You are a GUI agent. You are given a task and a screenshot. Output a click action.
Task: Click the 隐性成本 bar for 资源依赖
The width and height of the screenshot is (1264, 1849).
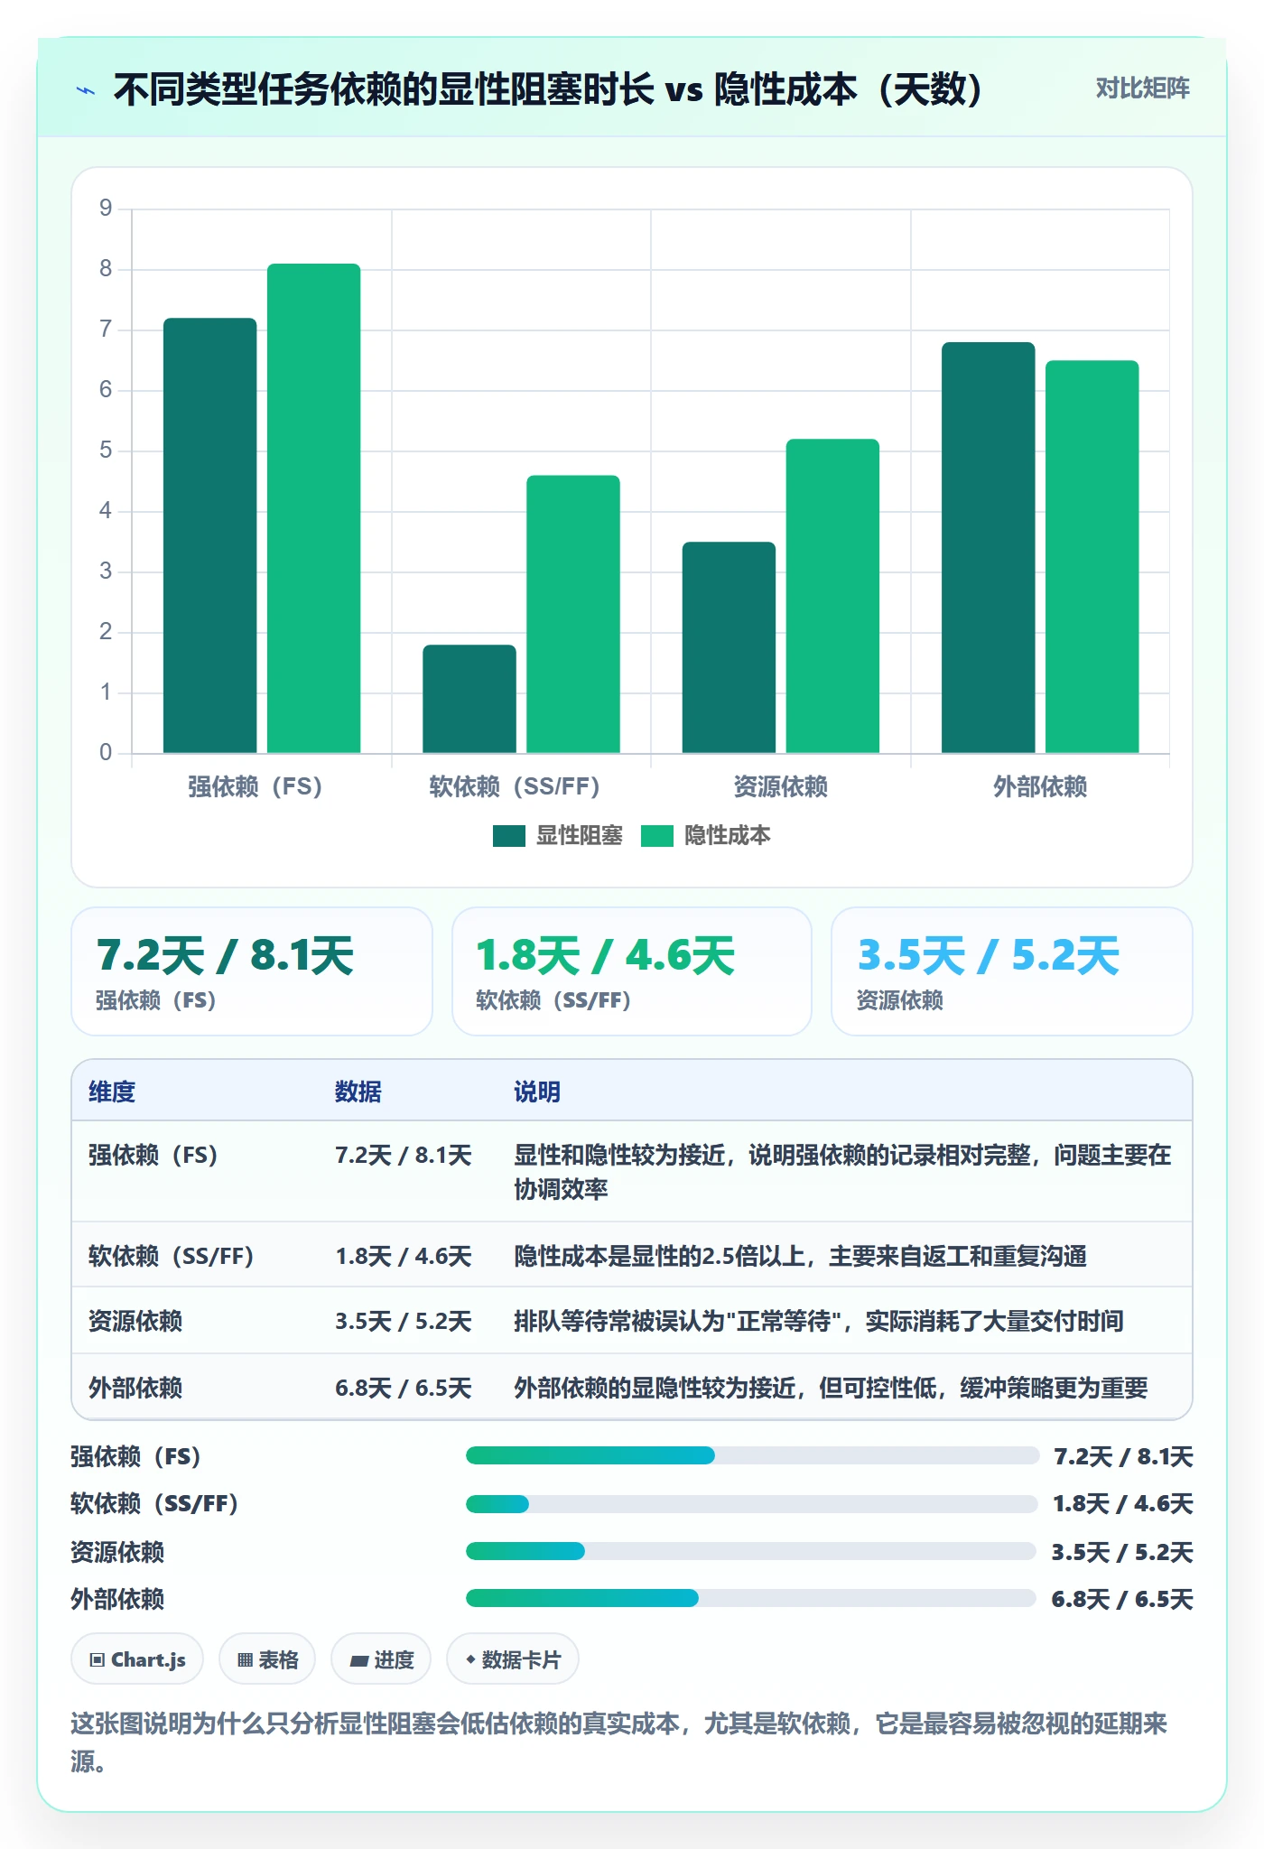coord(832,596)
